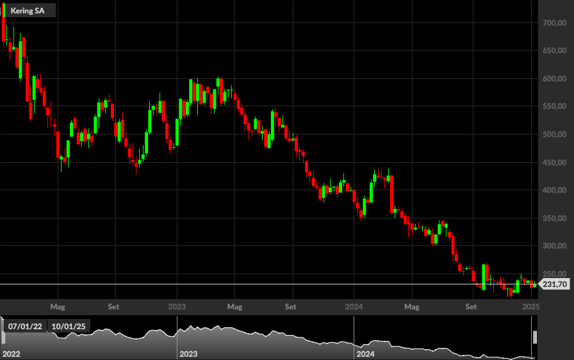Click the 2022 label in the navigator
This screenshot has height=360, width=574.
click(12, 354)
